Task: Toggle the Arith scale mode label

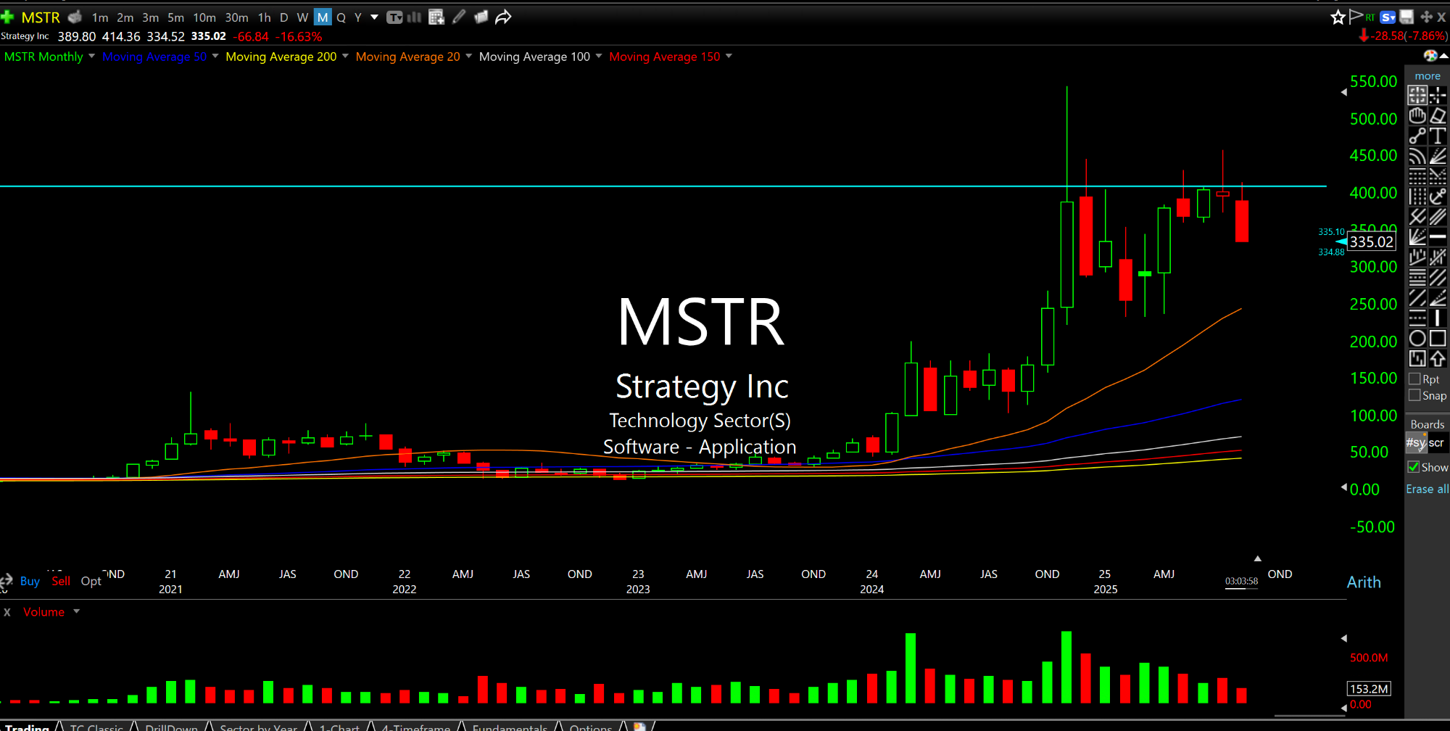Action: click(1364, 582)
